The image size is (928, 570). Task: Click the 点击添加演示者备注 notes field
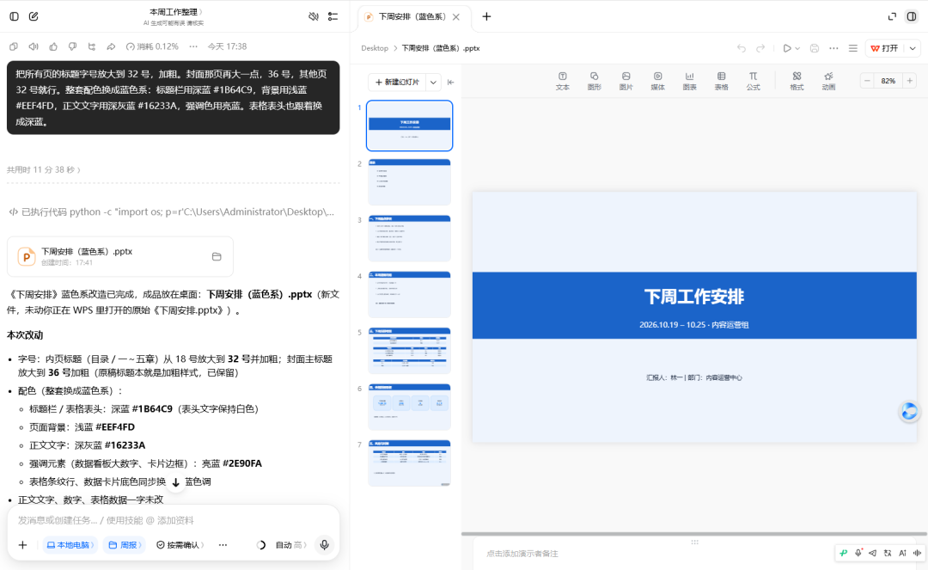pos(522,554)
